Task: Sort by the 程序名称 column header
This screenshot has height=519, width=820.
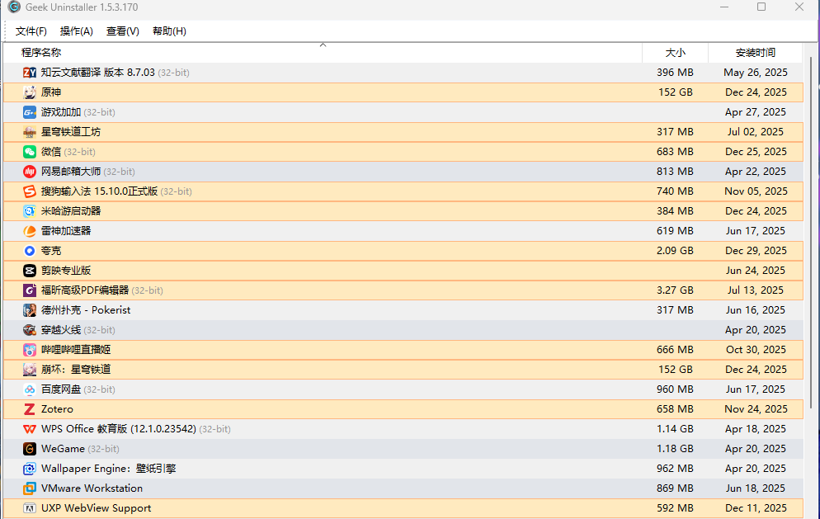Action: tap(323, 53)
